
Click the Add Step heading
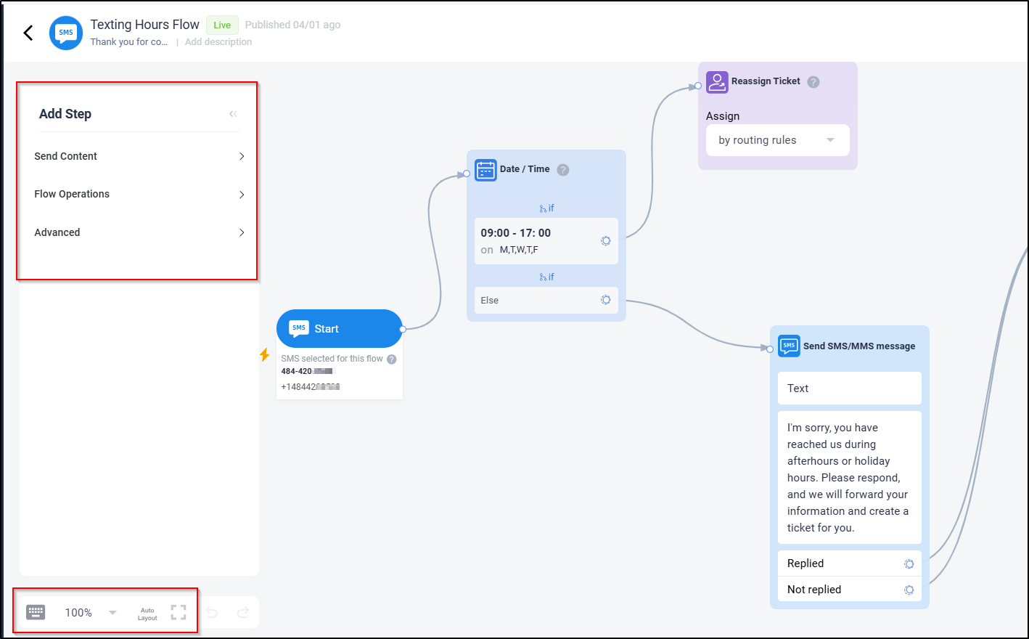[x=65, y=114]
